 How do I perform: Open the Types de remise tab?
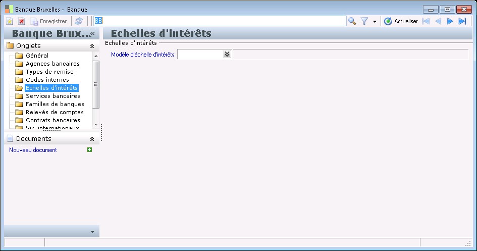(49, 72)
